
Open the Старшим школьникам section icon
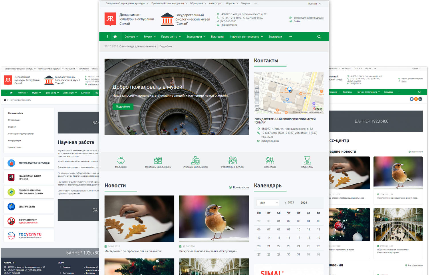195,160
